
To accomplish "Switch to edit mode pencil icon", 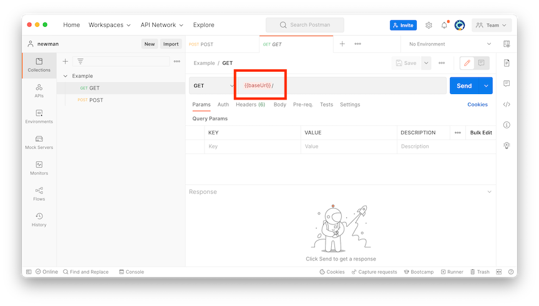I will (x=467, y=63).
